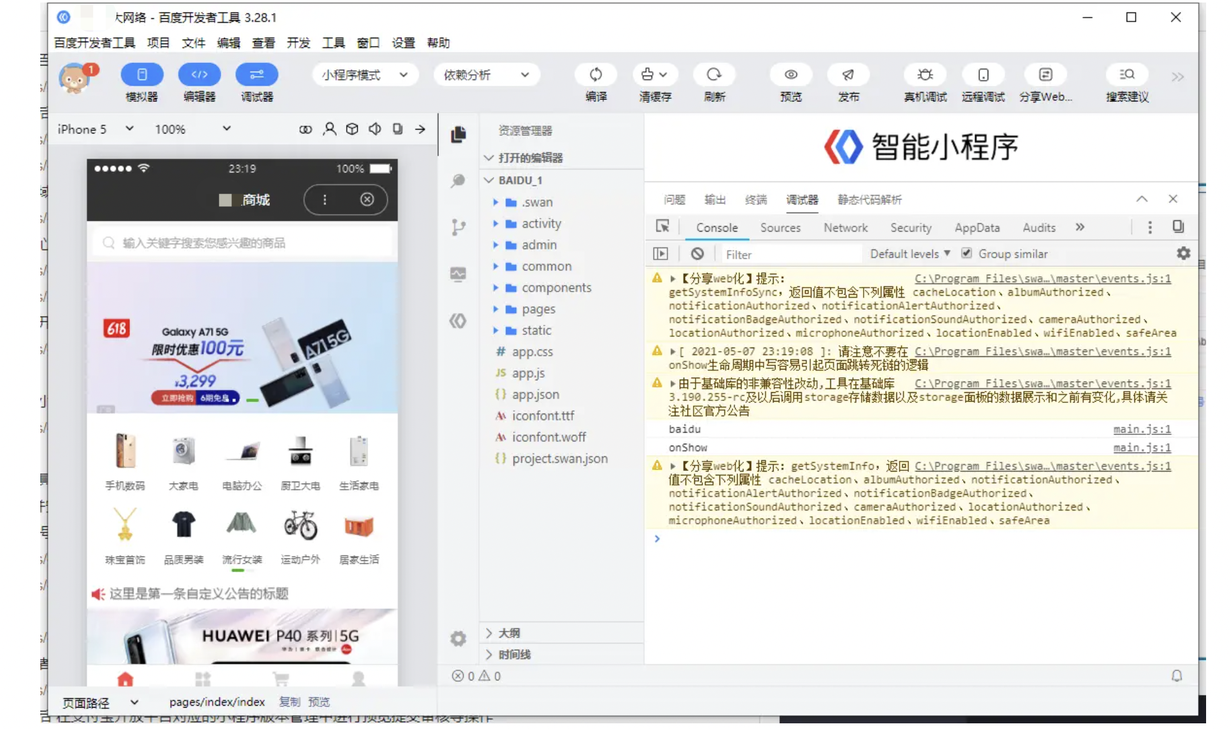This screenshot has height=729, width=1230.
Task: Switch to the 终端 panel tab
Action: (755, 200)
